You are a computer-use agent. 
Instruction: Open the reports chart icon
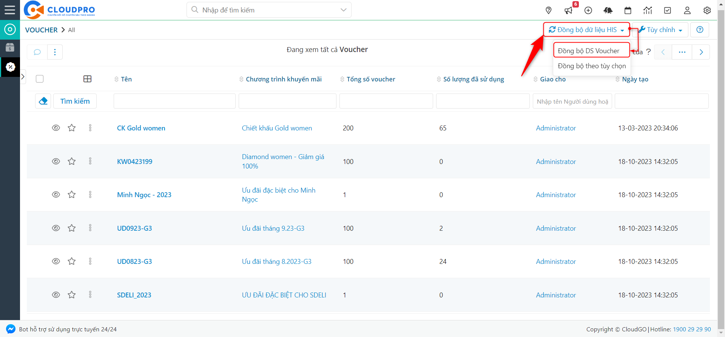648,10
